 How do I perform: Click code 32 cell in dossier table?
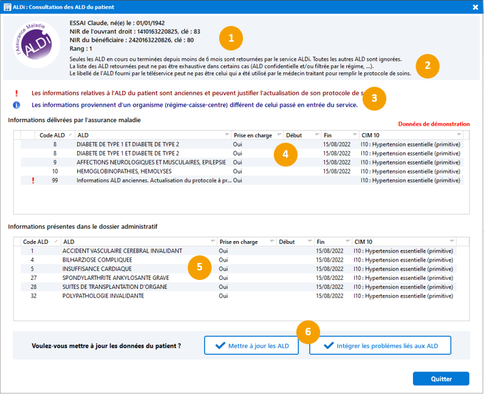(x=33, y=296)
